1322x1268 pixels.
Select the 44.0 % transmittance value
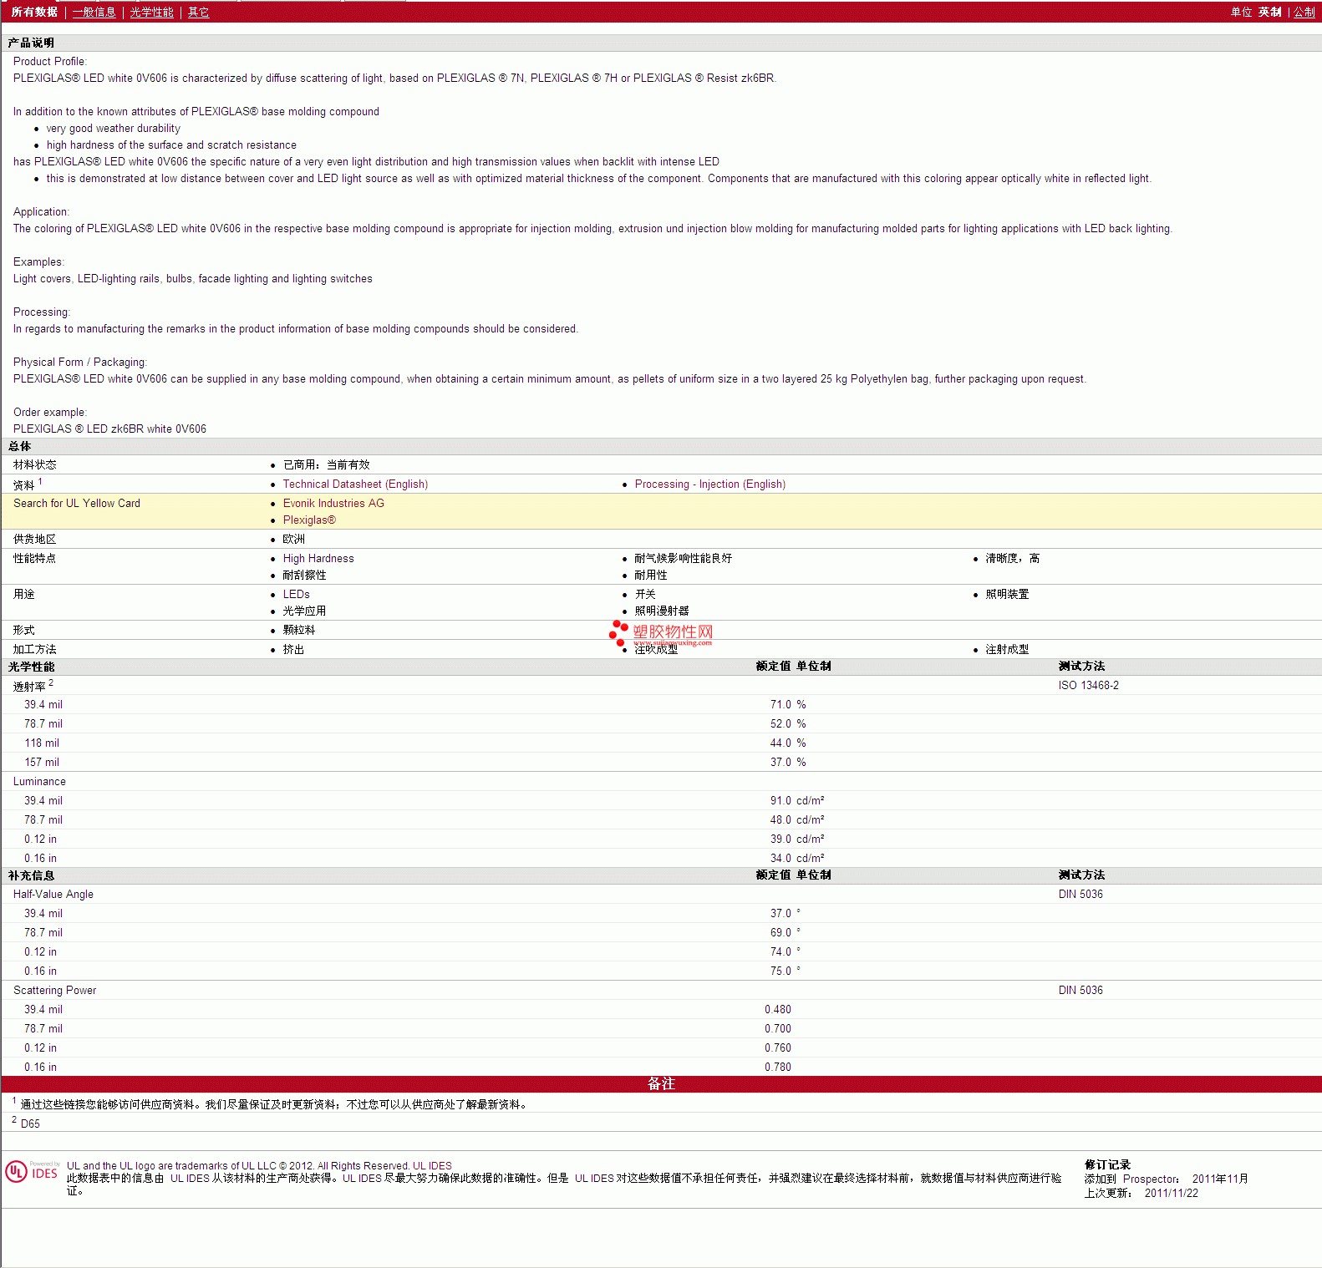788,743
